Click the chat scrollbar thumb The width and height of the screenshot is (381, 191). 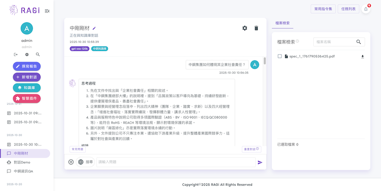coord(265,61)
